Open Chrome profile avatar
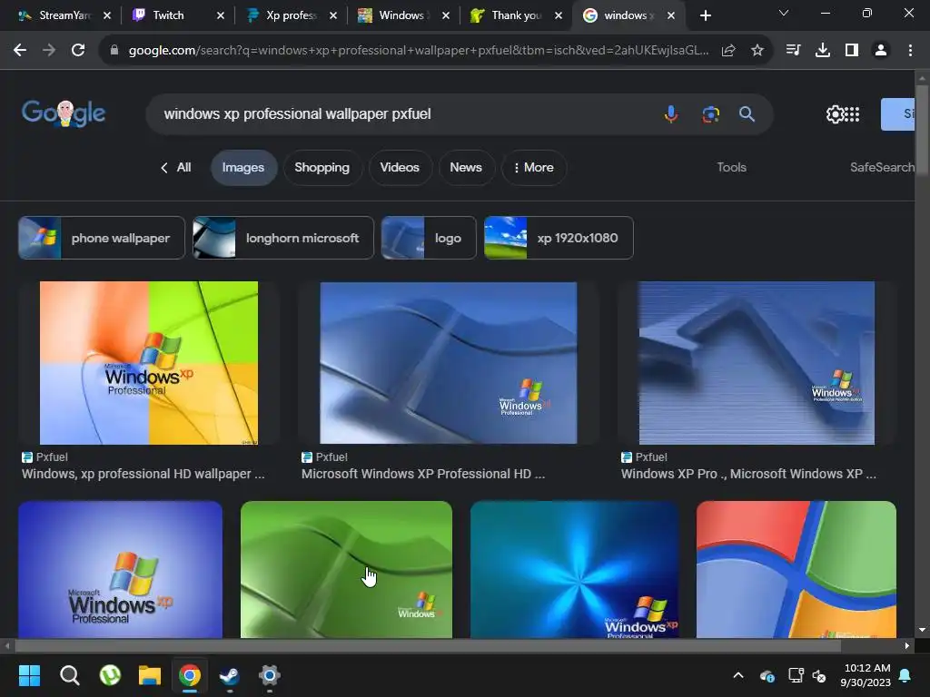This screenshot has height=697, width=930. [x=881, y=51]
